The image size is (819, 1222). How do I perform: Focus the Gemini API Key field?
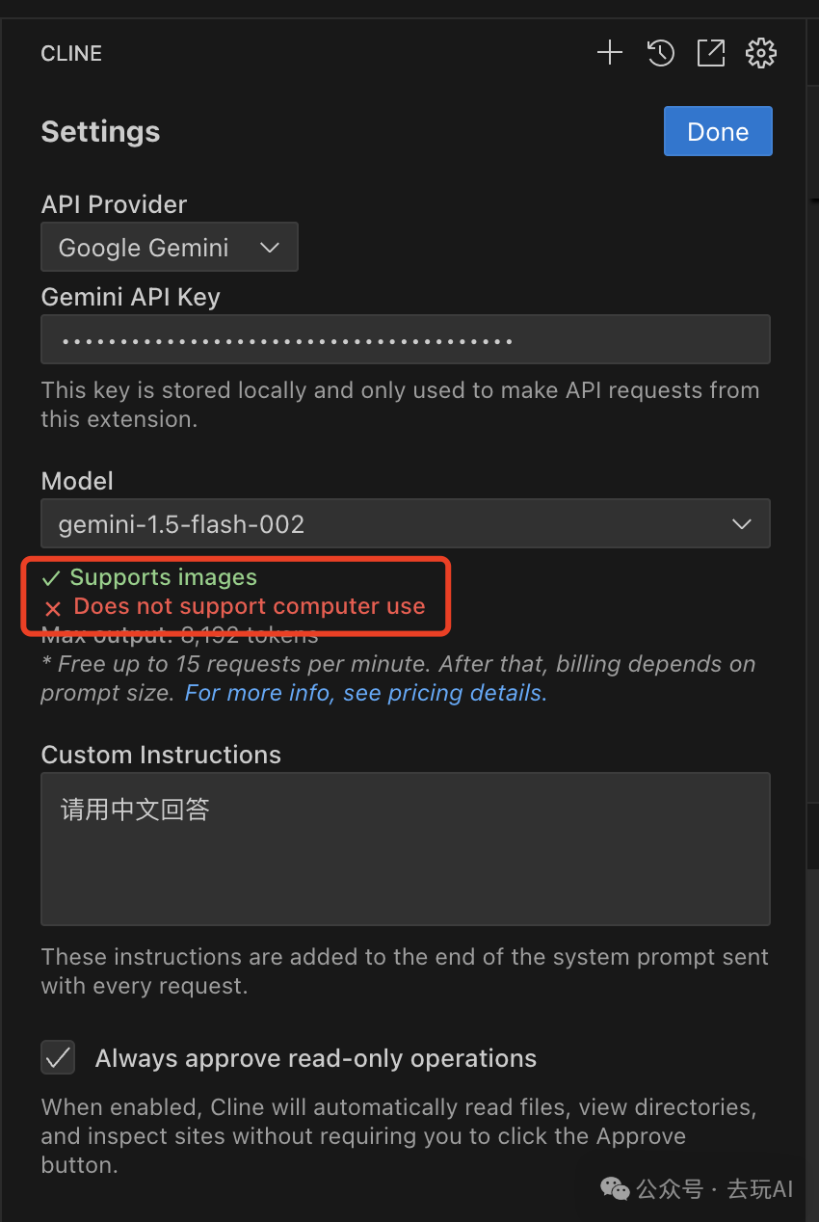coord(405,339)
